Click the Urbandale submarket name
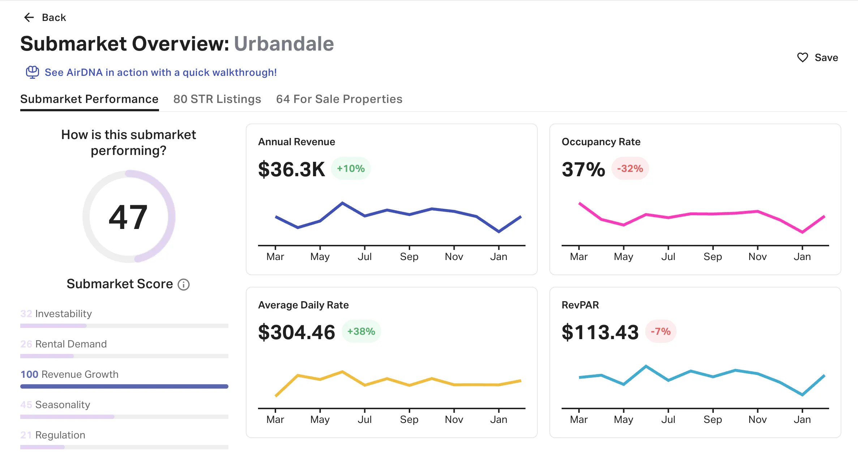858x463 pixels. pyautogui.click(x=284, y=44)
